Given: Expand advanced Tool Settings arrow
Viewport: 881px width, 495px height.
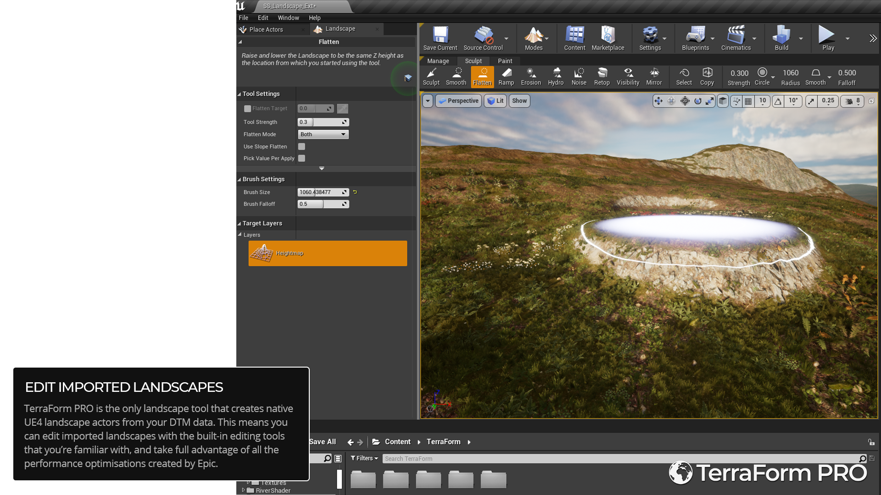Looking at the screenshot, I should (x=322, y=169).
